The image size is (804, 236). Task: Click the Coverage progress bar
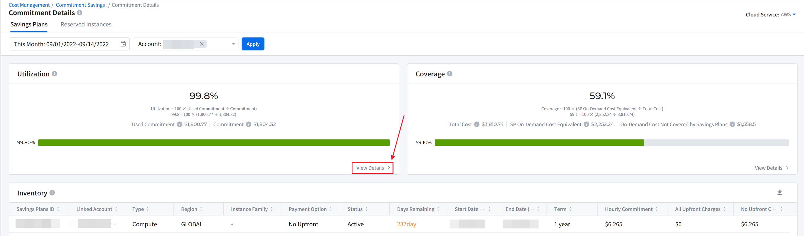(x=611, y=143)
